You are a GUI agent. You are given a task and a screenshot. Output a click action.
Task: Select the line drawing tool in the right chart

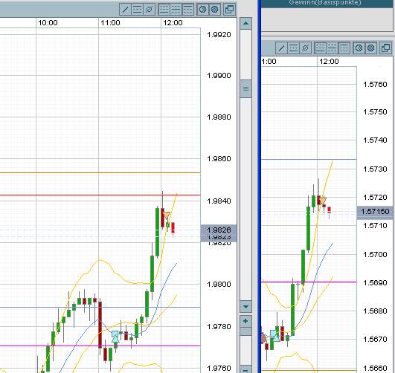point(282,48)
